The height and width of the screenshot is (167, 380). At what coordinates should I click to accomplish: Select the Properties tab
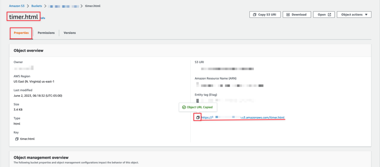pyautogui.click(x=21, y=33)
